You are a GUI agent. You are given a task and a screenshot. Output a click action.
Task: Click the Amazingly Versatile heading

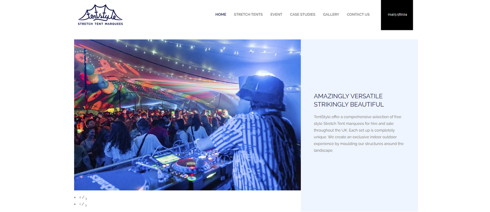pos(348,96)
